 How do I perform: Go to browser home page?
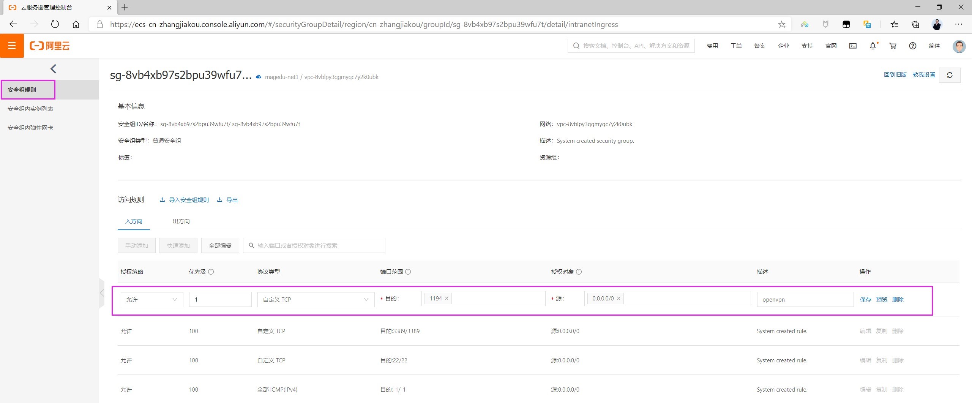[x=76, y=24]
